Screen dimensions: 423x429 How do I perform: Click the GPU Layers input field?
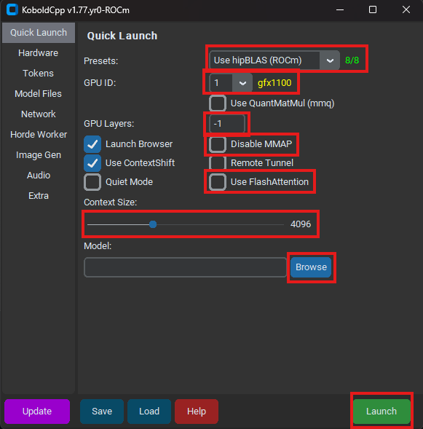tap(227, 124)
